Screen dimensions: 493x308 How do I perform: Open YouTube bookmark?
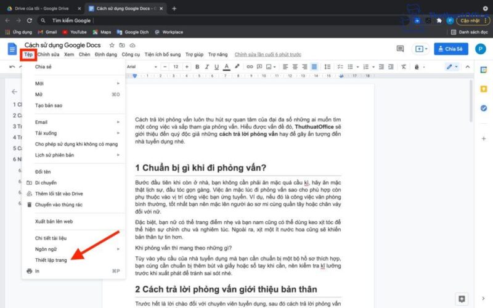[75, 32]
